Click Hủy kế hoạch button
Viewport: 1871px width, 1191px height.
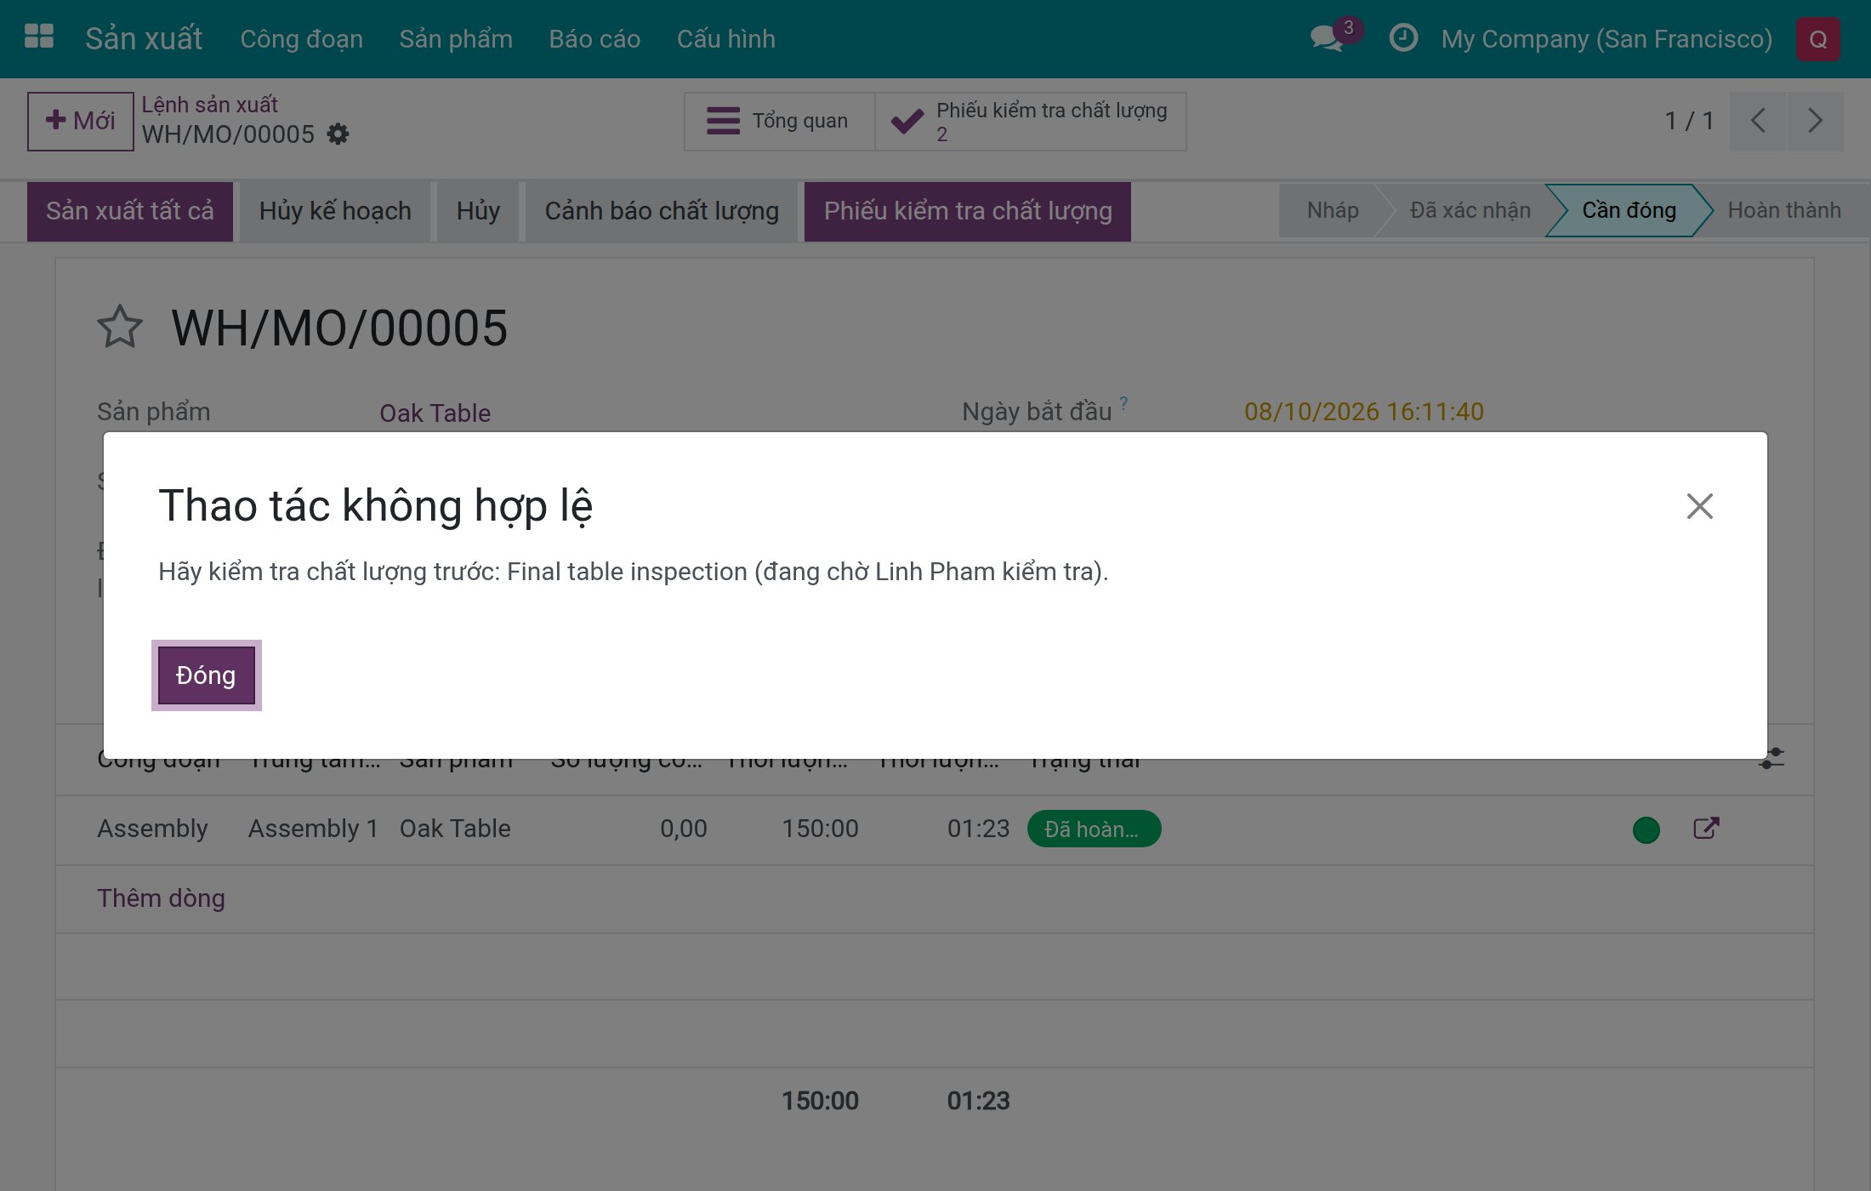point(335,211)
